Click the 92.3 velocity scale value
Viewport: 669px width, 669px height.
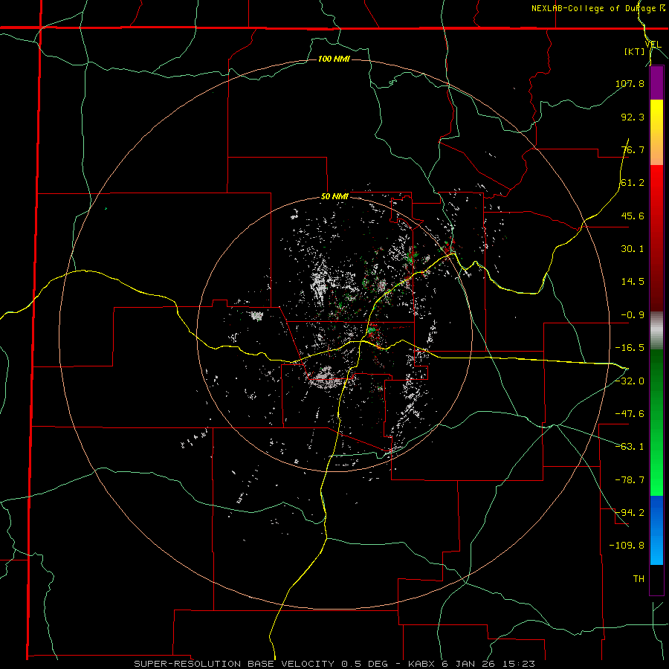[633, 117]
